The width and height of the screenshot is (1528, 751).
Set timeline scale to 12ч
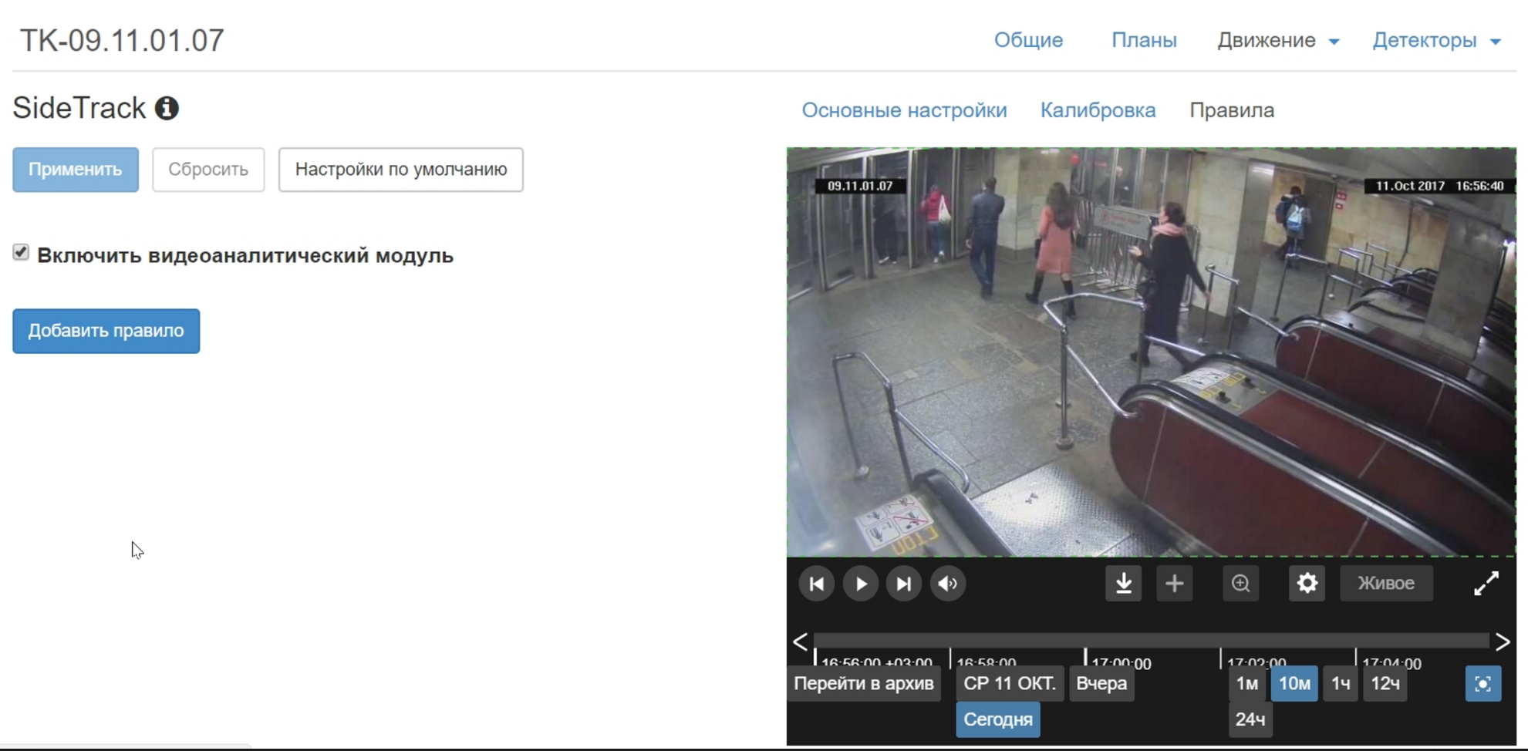point(1385,684)
